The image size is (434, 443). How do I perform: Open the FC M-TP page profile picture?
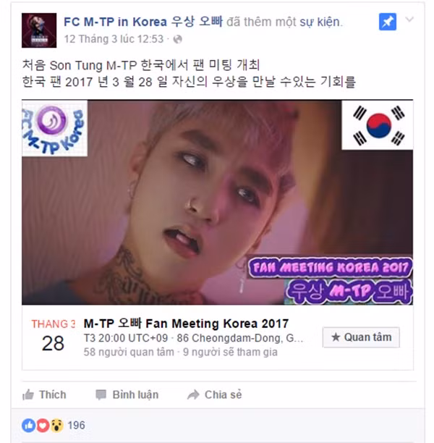coord(39,30)
